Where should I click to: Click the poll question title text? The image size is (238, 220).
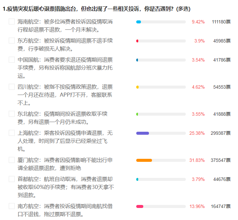click(96, 9)
